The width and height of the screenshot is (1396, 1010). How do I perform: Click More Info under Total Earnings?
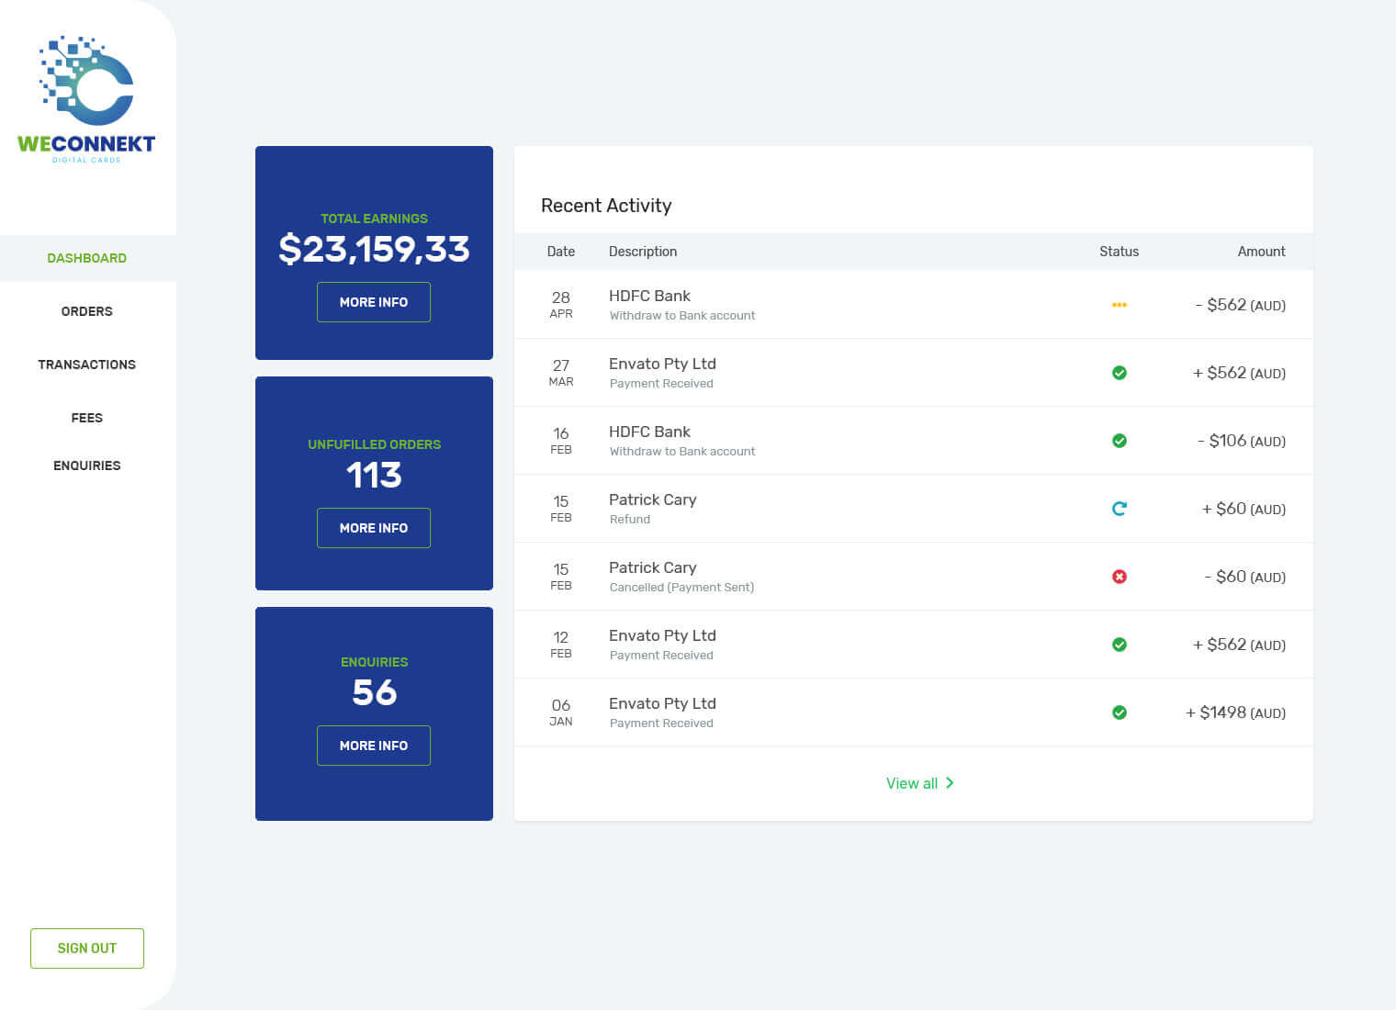[374, 302]
